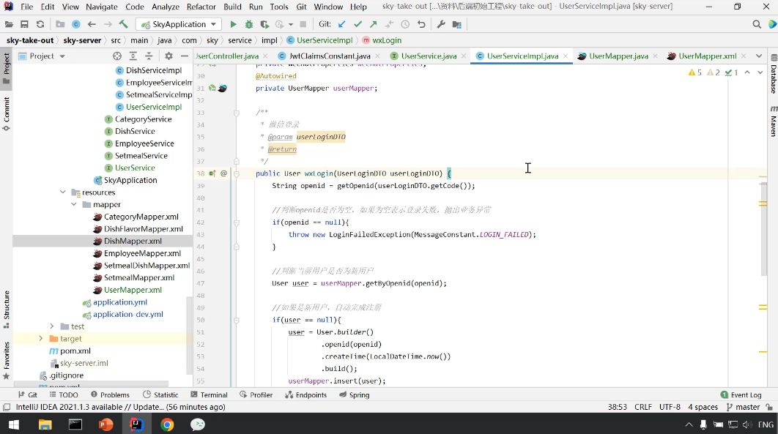Open the Navigate menu
778x434 pixels.
coord(102,7)
